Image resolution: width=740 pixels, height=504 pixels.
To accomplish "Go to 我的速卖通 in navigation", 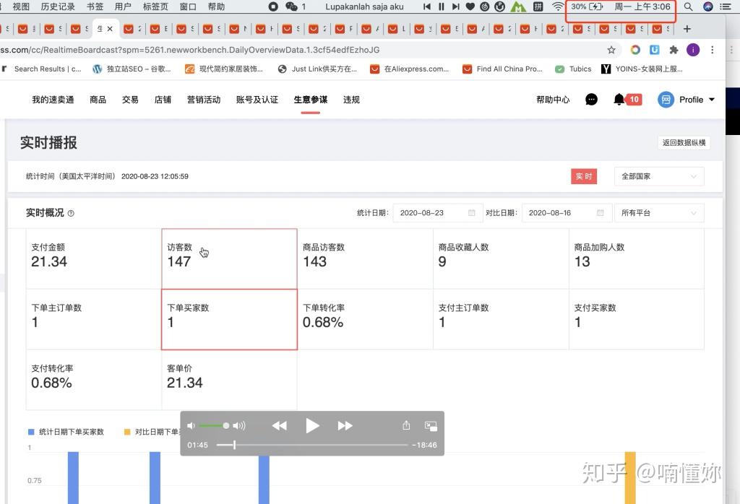I will coord(53,100).
